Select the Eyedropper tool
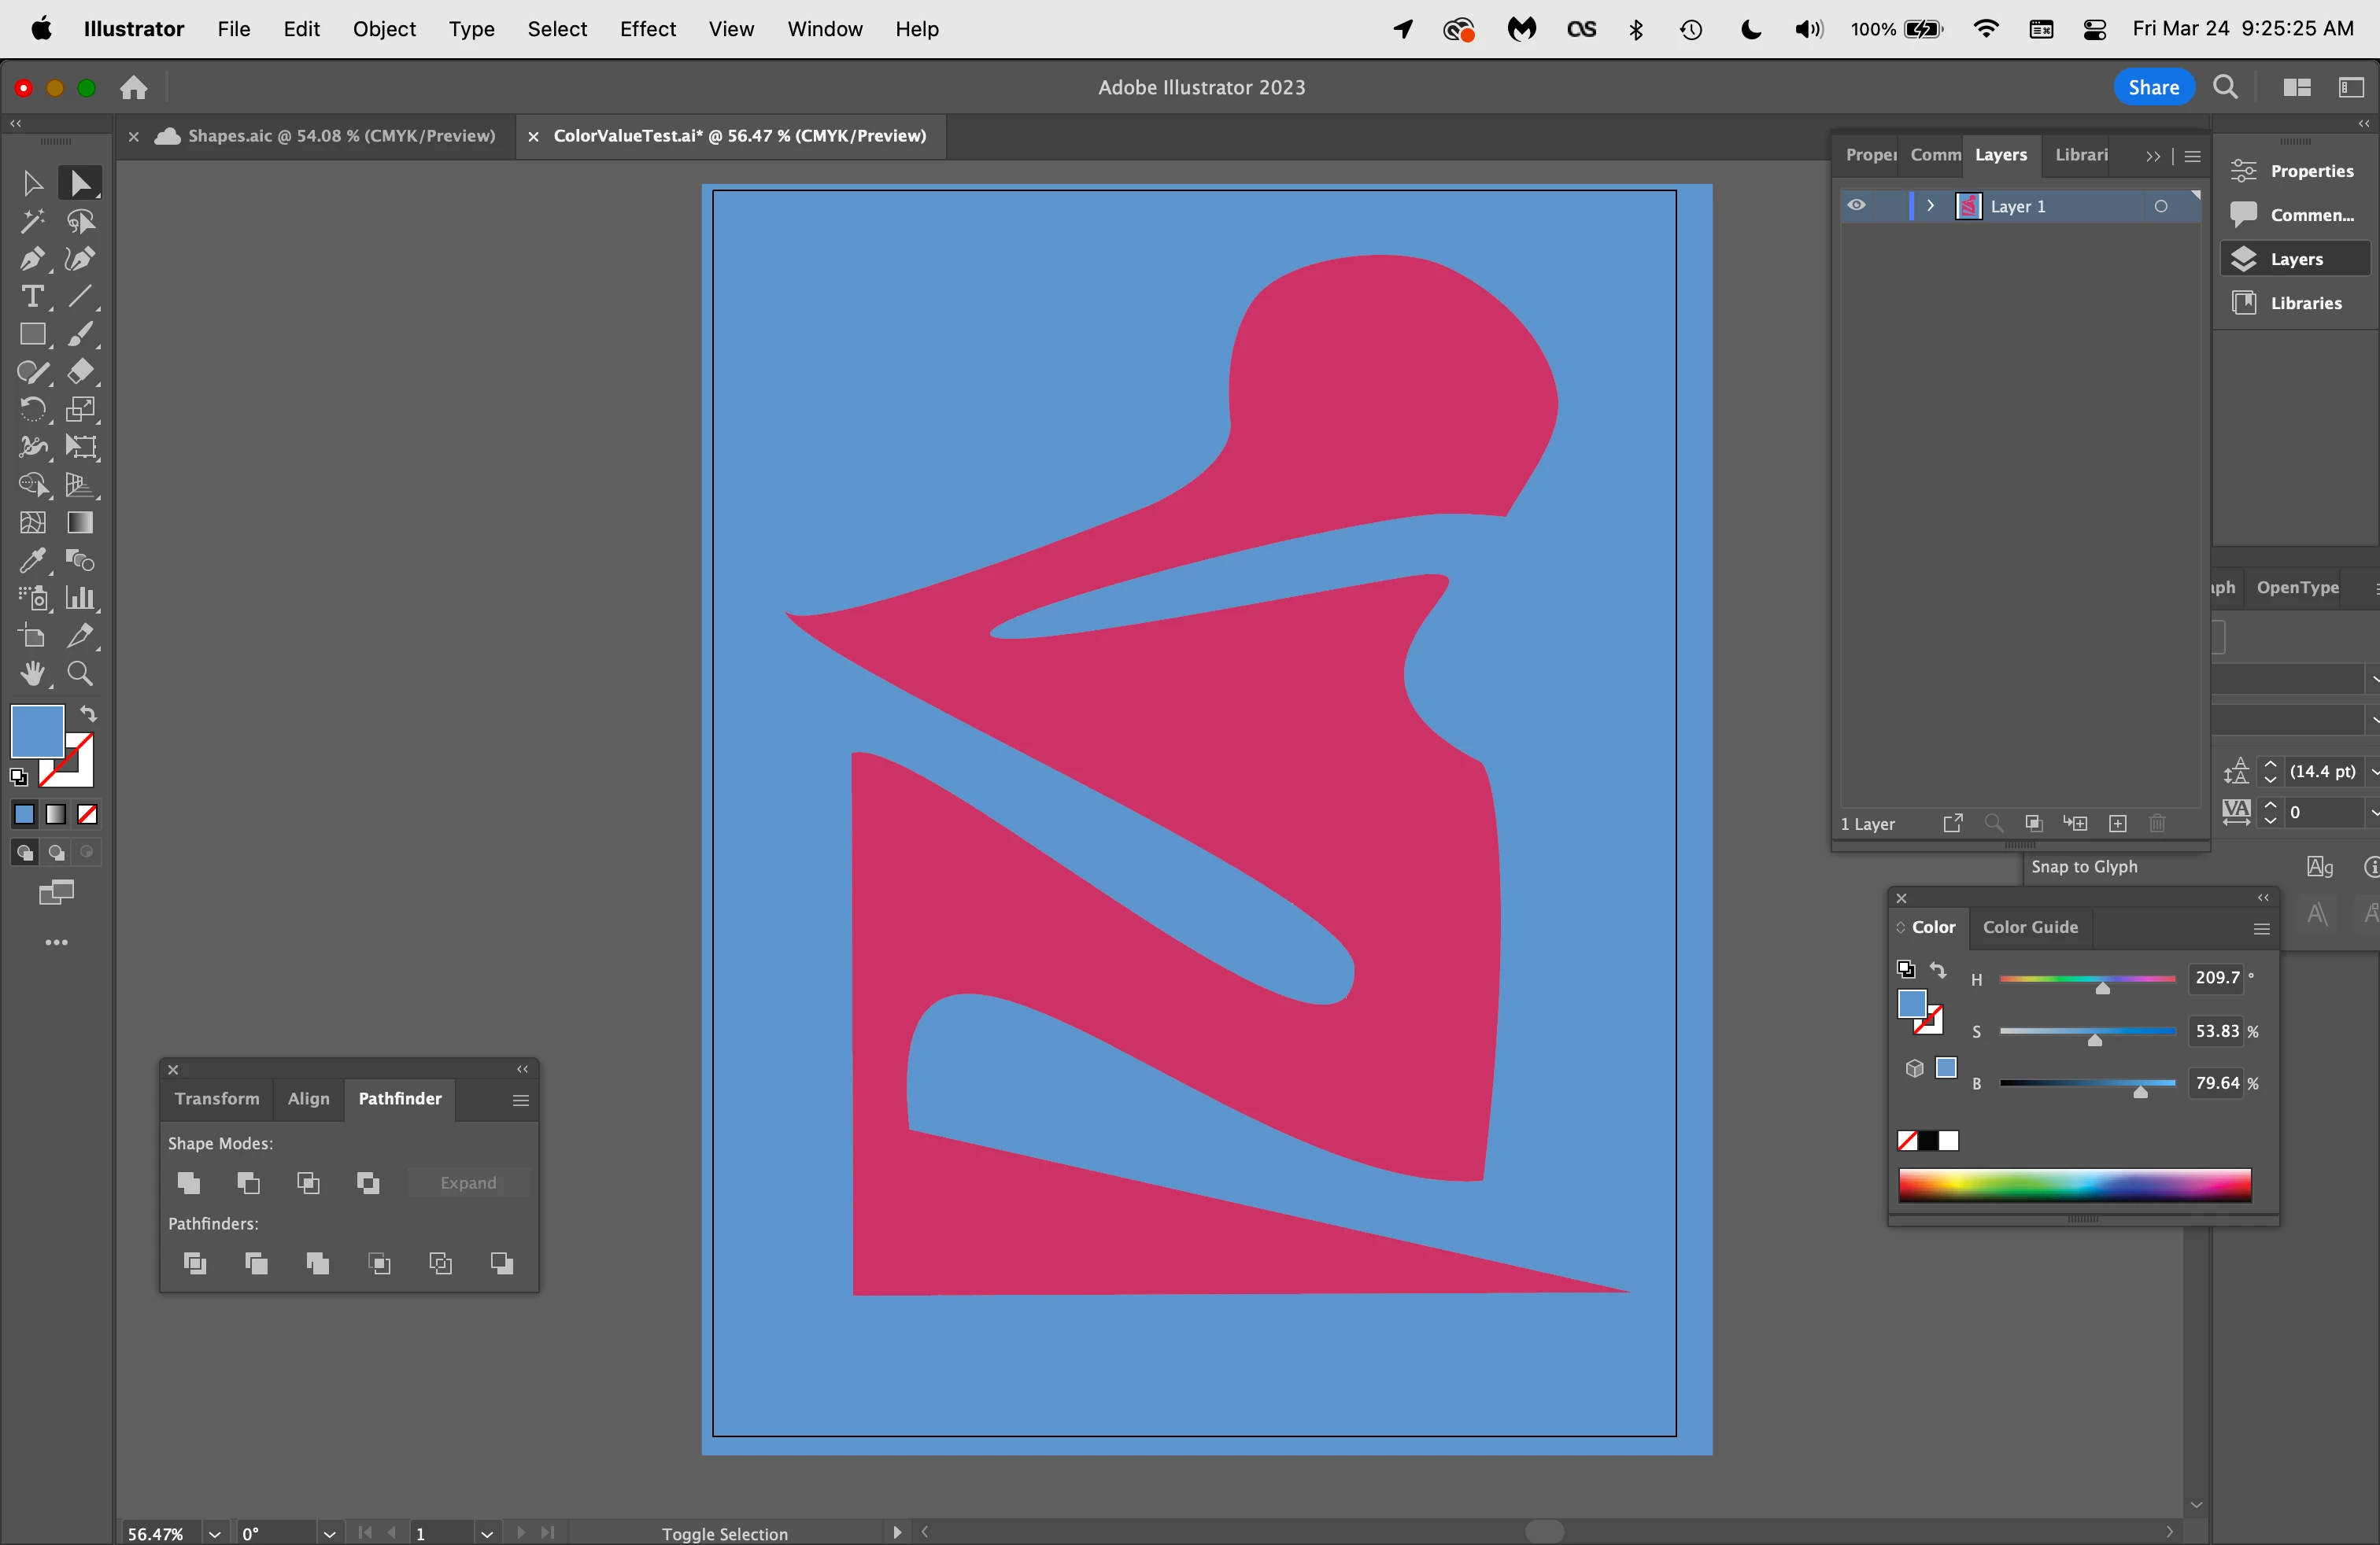Viewport: 2380px width, 1545px height. 31,561
